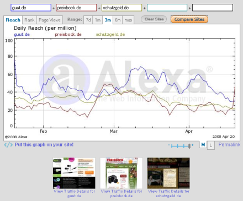Viewport: 243px width, 201px height.
Task: Open the Page Views tab
Action: tap(50, 20)
